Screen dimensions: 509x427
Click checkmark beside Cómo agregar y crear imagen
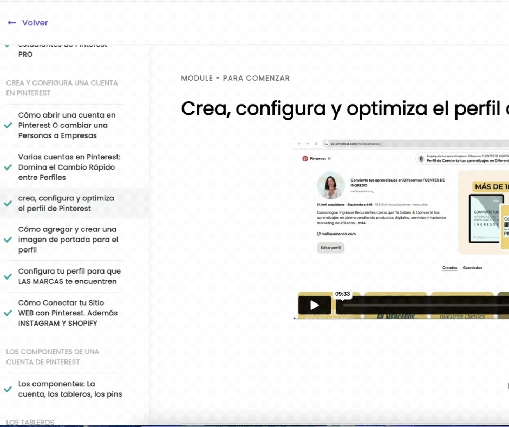coord(8,240)
